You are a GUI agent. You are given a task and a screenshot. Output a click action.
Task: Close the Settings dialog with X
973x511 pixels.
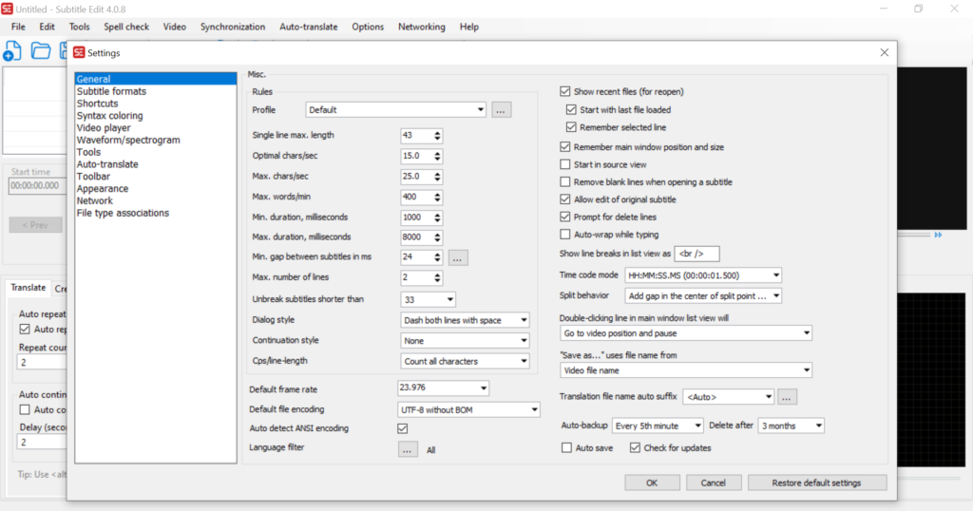click(885, 52)
